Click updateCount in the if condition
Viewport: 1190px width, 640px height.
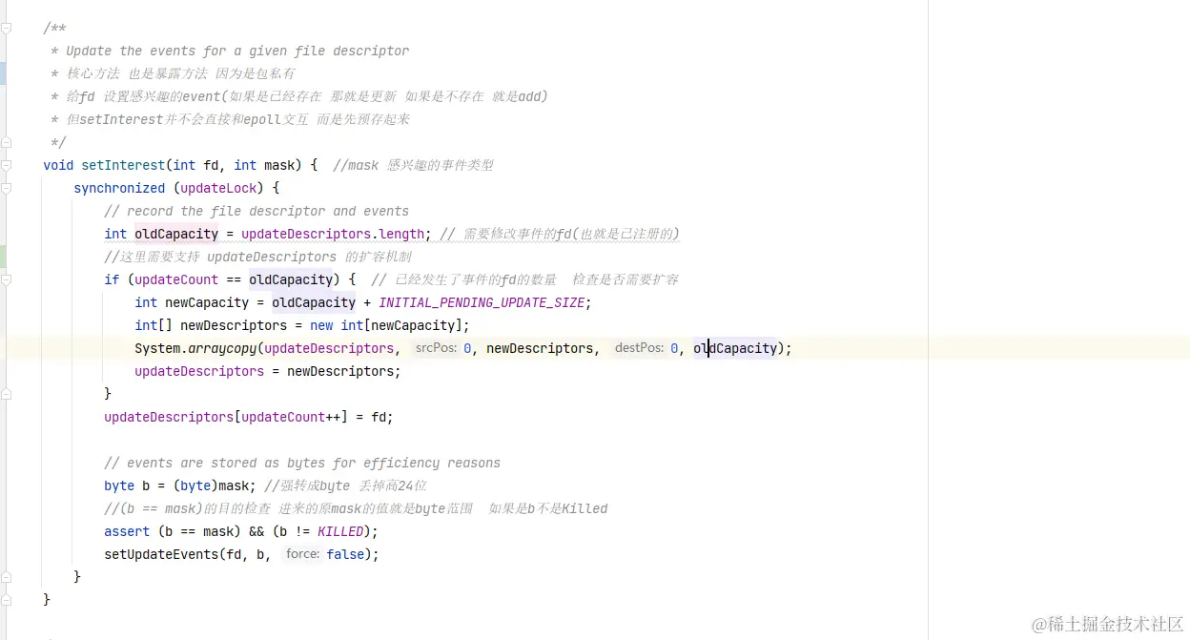[176, 279]
